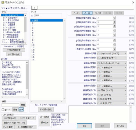Click the ID name field
This screenshot has height=130, width=136.
click(48, 15)
